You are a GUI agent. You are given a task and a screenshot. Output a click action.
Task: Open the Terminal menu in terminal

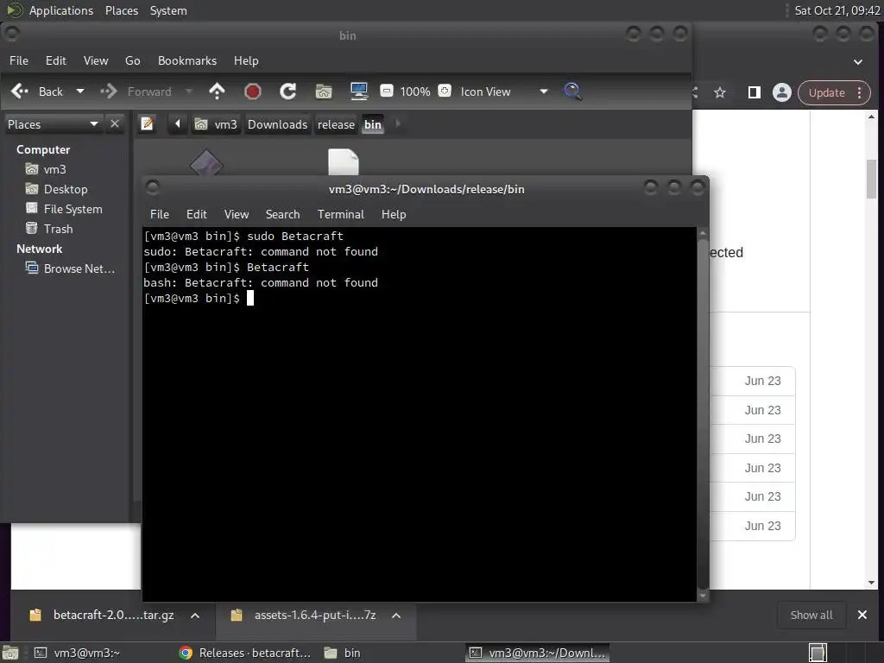340,214
